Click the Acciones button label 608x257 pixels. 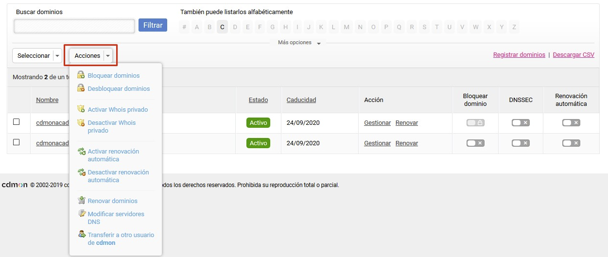click(x=87, y=56)
